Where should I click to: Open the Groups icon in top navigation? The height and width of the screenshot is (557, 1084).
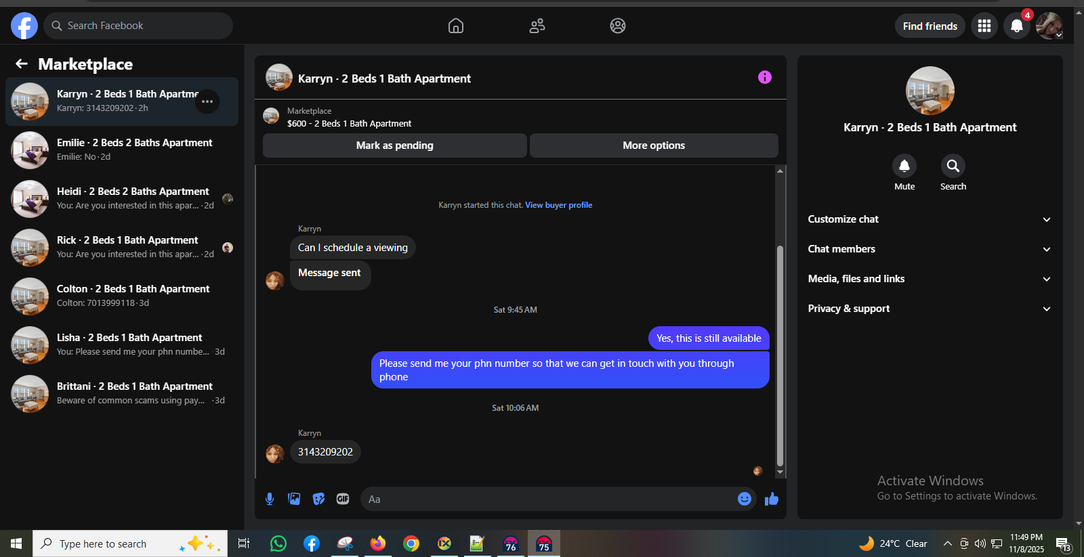point(618,26)
